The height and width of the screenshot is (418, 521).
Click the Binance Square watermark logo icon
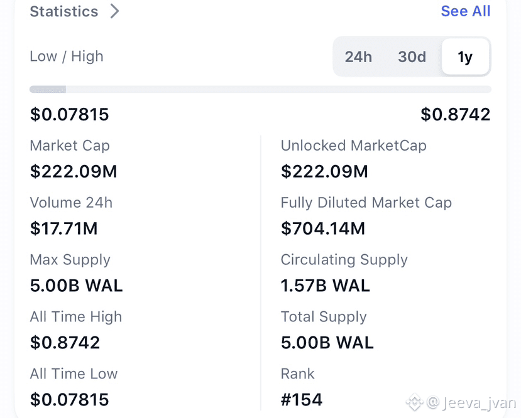click(414, 402)
